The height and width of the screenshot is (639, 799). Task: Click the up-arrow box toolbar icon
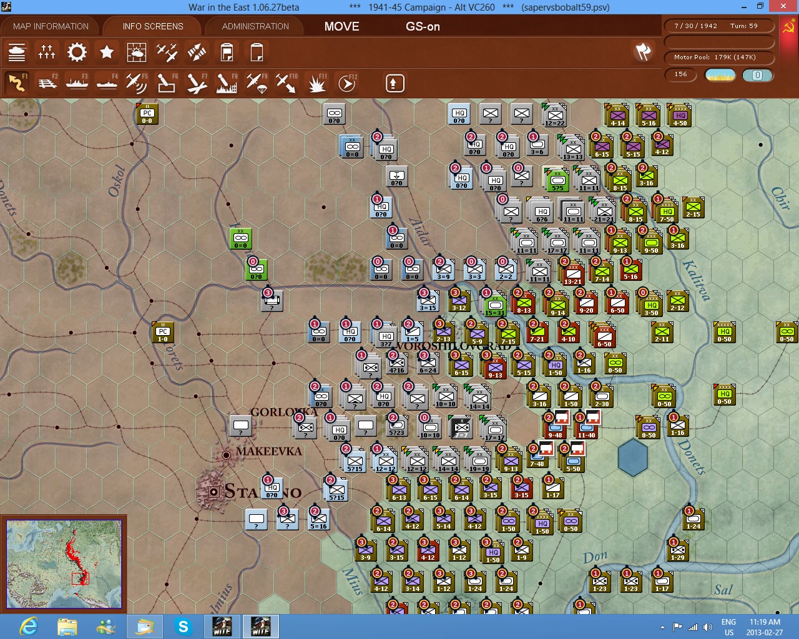click(x=395, y=83)
